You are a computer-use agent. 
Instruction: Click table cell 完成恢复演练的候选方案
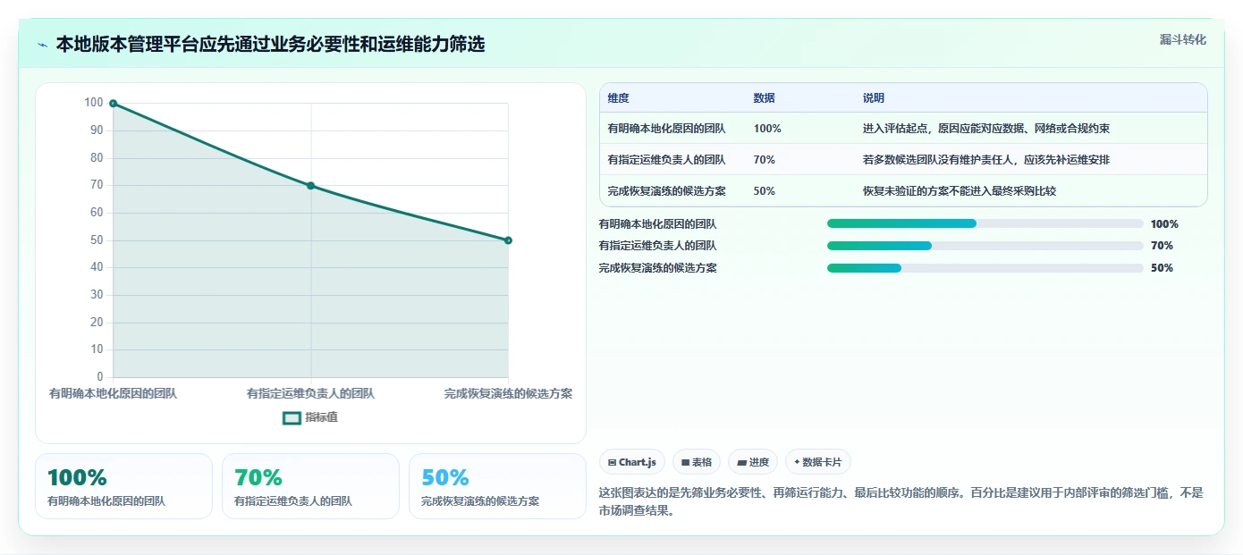(666, 191)
